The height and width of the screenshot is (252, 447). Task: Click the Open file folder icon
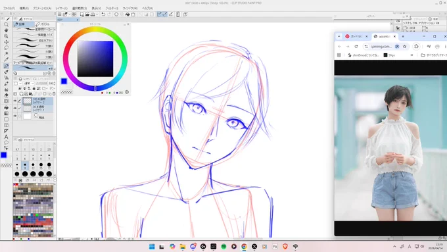point(87,14)
